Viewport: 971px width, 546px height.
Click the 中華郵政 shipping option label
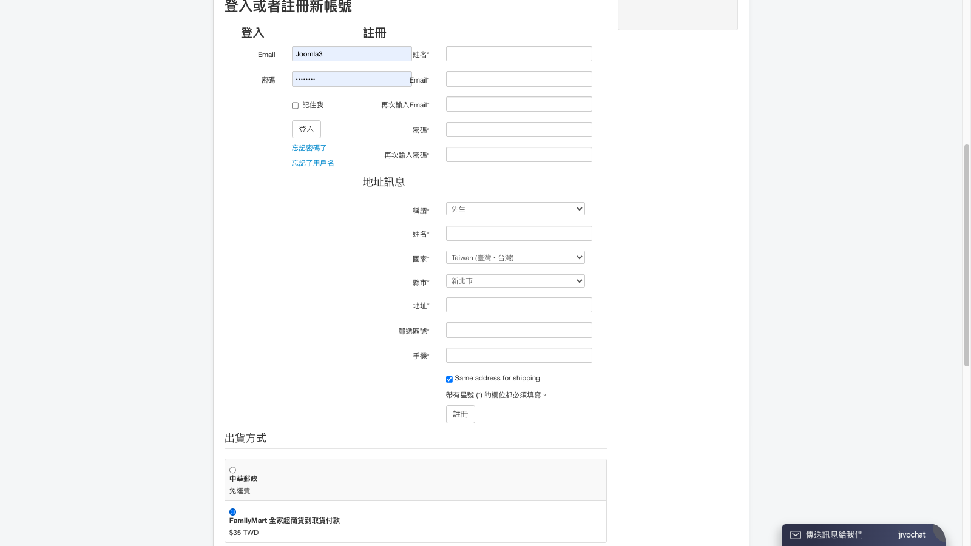click(243, 479)
